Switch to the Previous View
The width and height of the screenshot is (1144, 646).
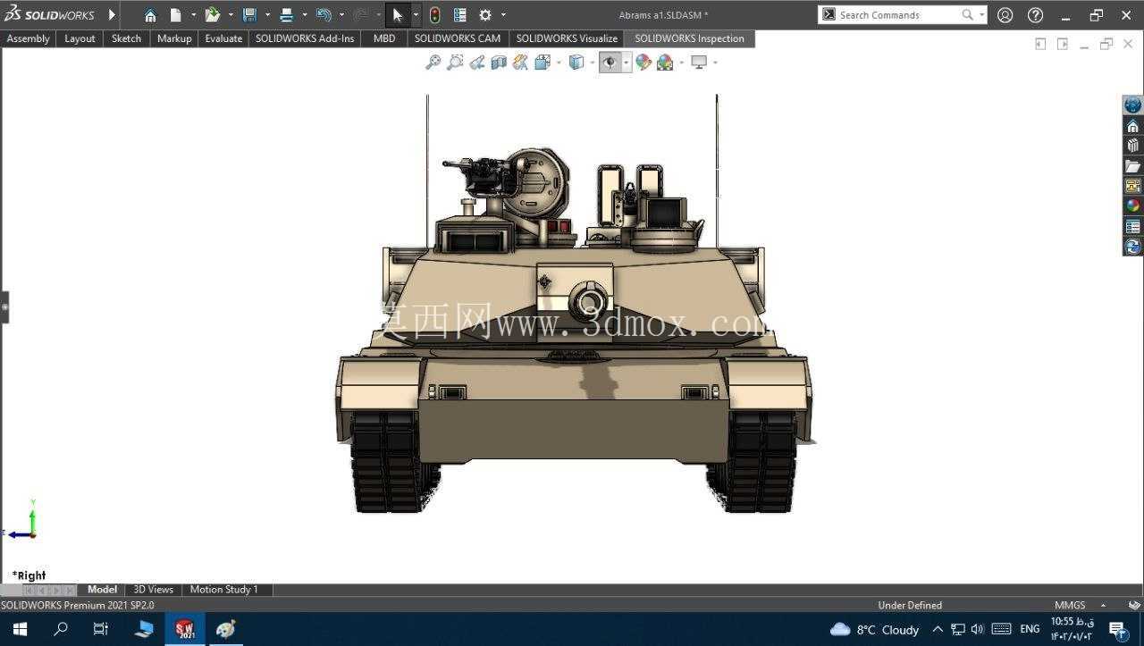pyautogui.click(x=477, y=63)
